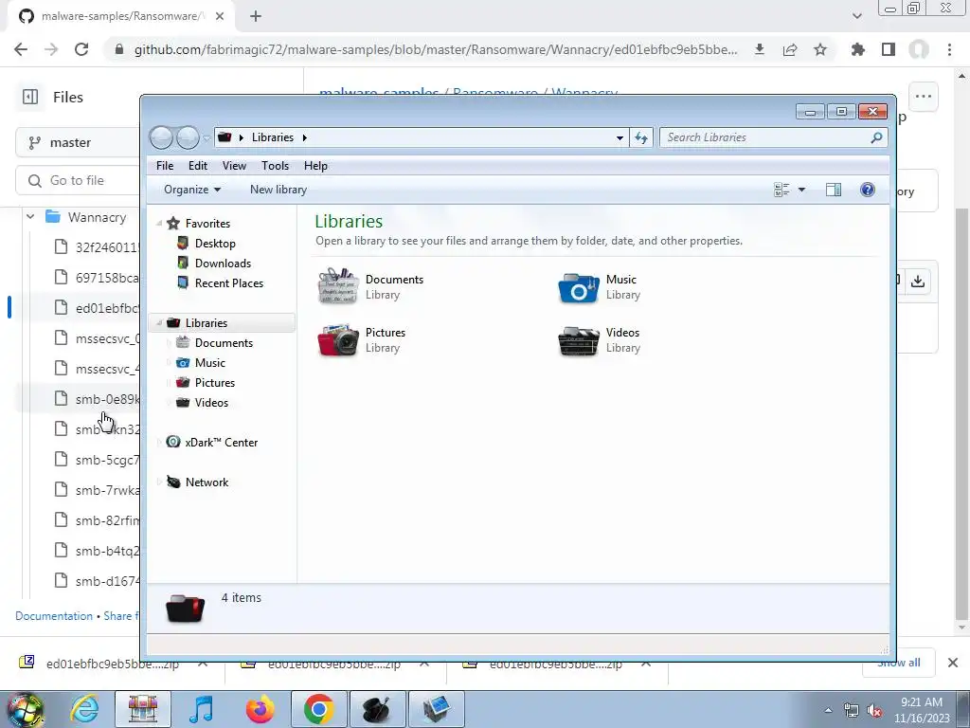The width and height of the screenshot is (970, 728).
Task: Click the 9:21 AM taskbar clock
Action: click(x=921, y=702)
